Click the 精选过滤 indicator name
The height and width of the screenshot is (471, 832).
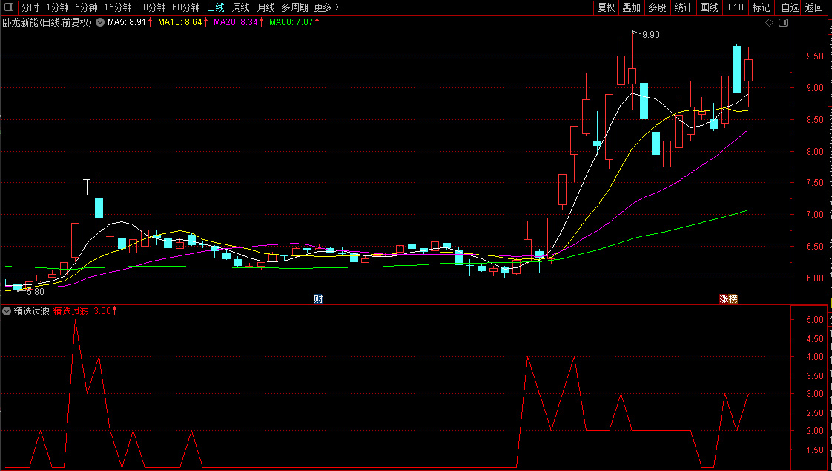(x=32, y=311)
